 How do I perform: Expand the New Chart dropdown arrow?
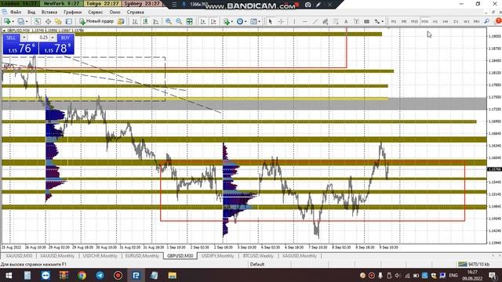pyautogui.click(x=13, y=22)
